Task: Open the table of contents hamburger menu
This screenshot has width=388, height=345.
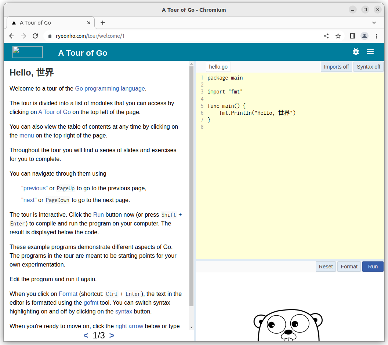Action: [x=370, y=52]
